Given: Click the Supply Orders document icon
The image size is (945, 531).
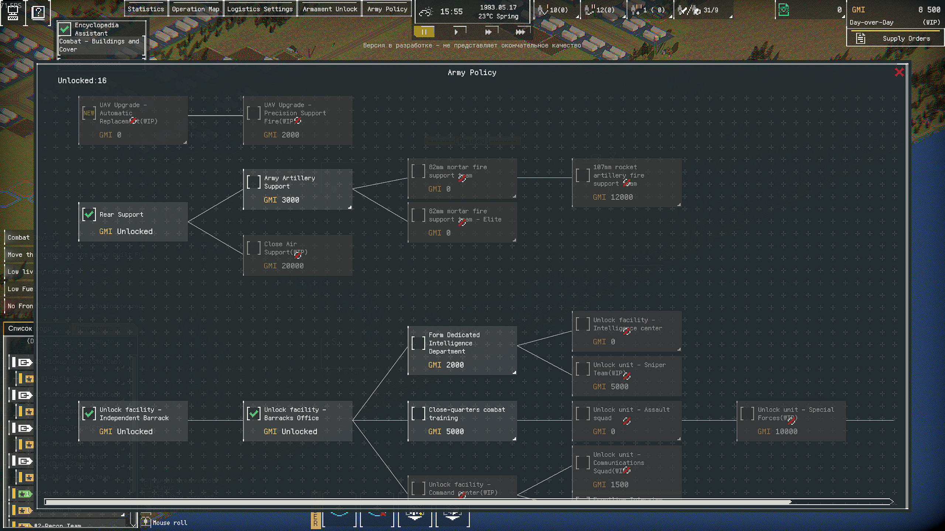Looking at the screenshot, I should pyautogui.click(x=861, y=38).
